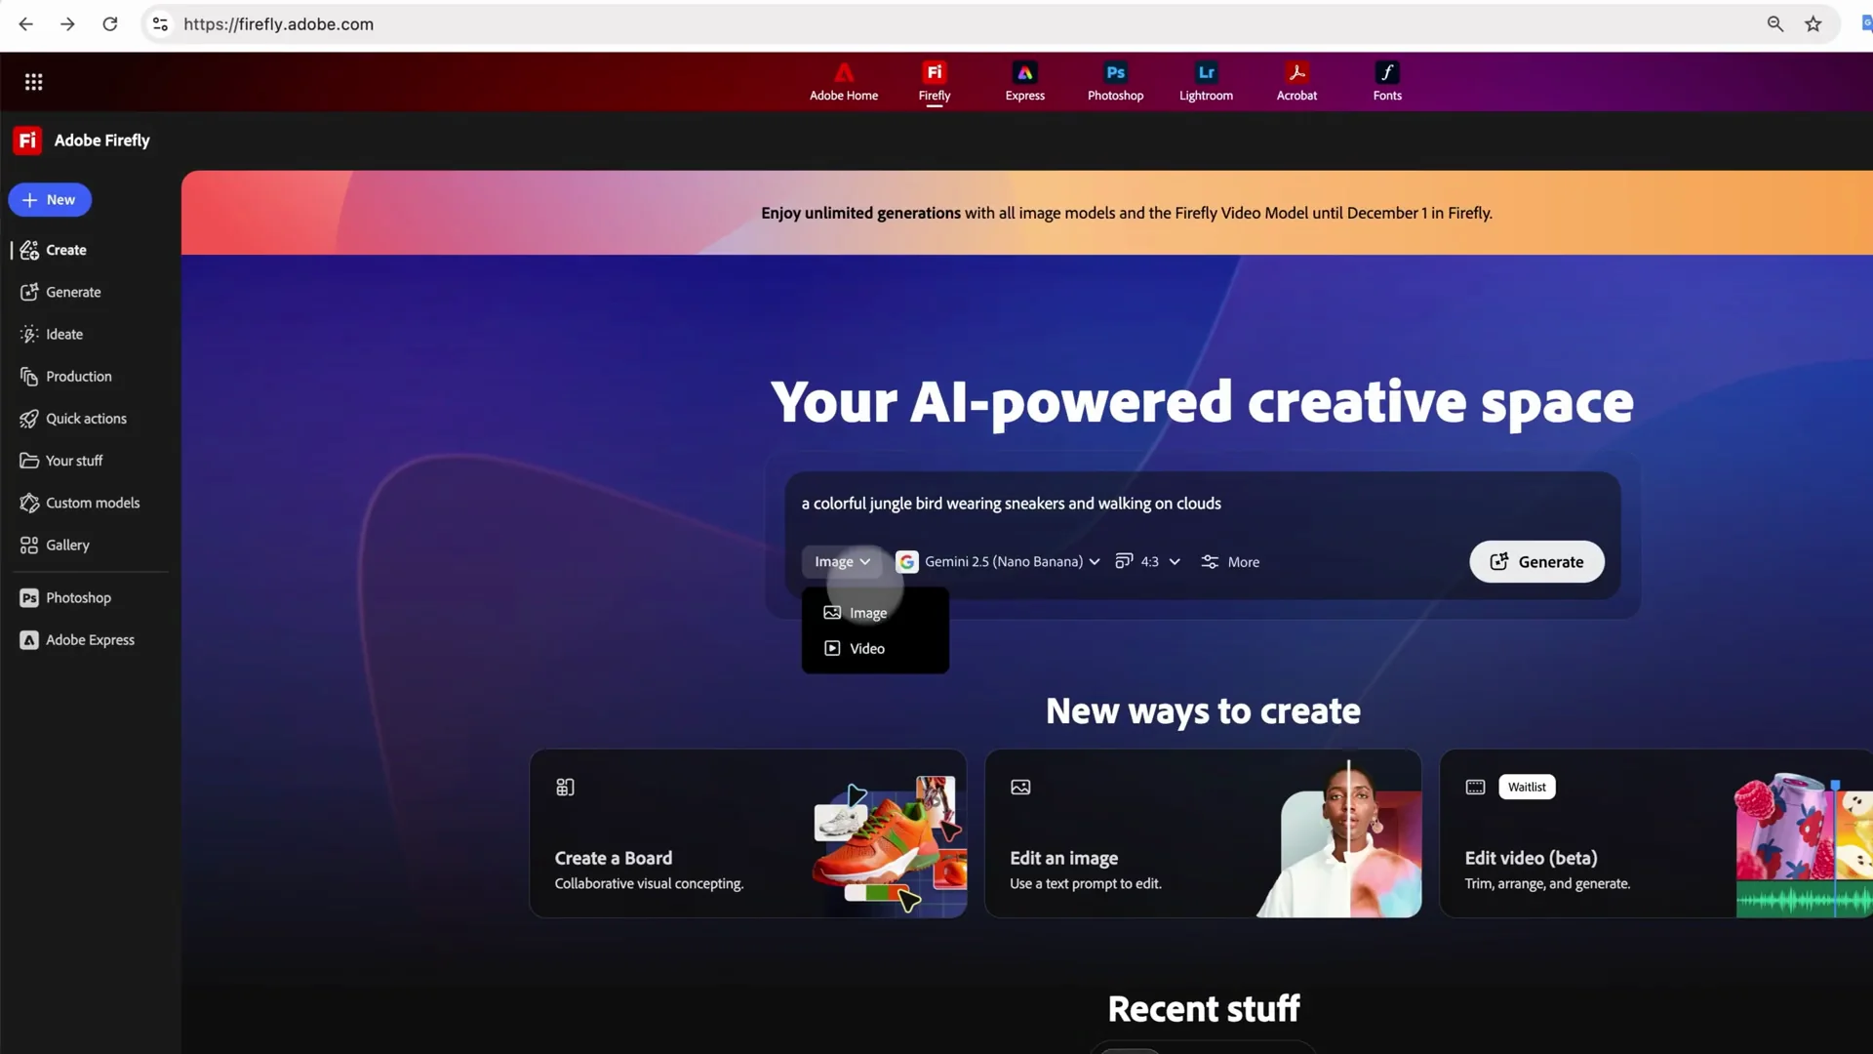Navigate to Ideate in the sidebar
This screenshot has width=1873, height=1054.
pos(63,334)
